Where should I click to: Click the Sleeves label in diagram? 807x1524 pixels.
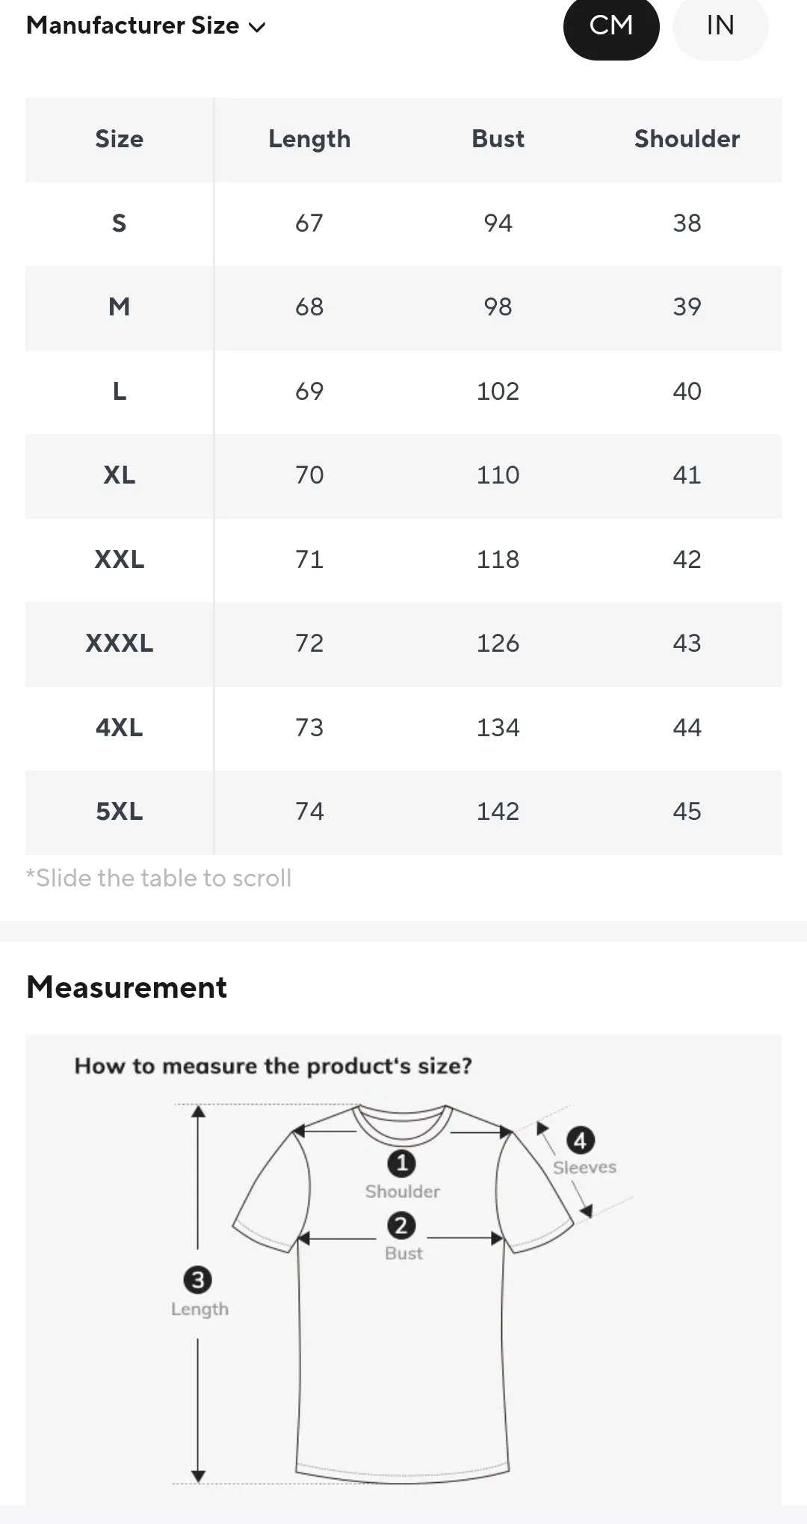pos(584,1167)
